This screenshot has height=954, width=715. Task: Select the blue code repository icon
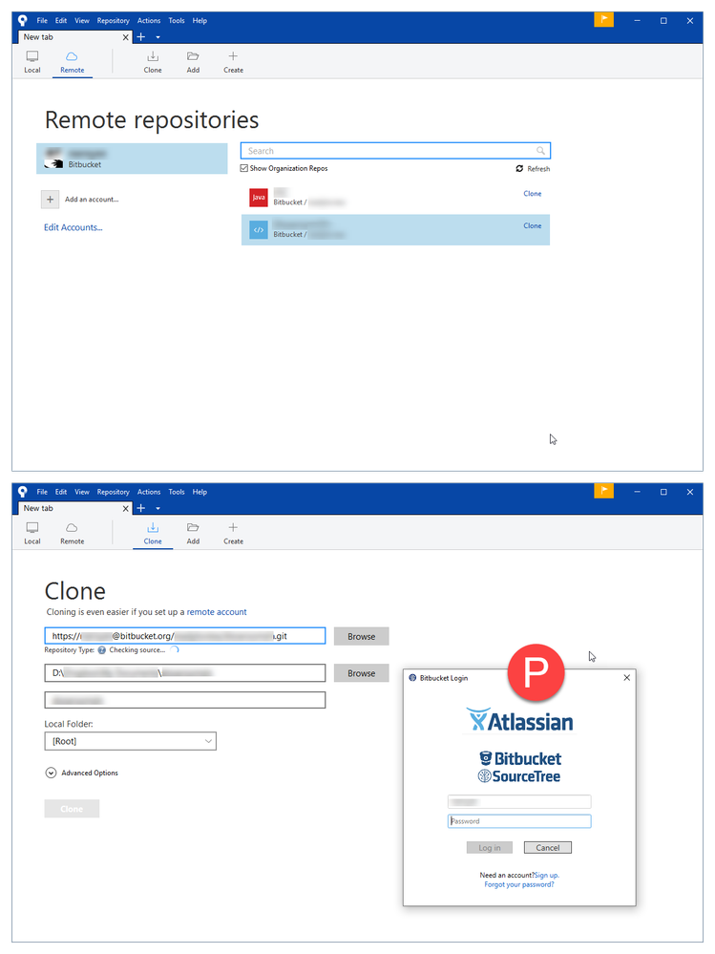click(x=259, y=229)
